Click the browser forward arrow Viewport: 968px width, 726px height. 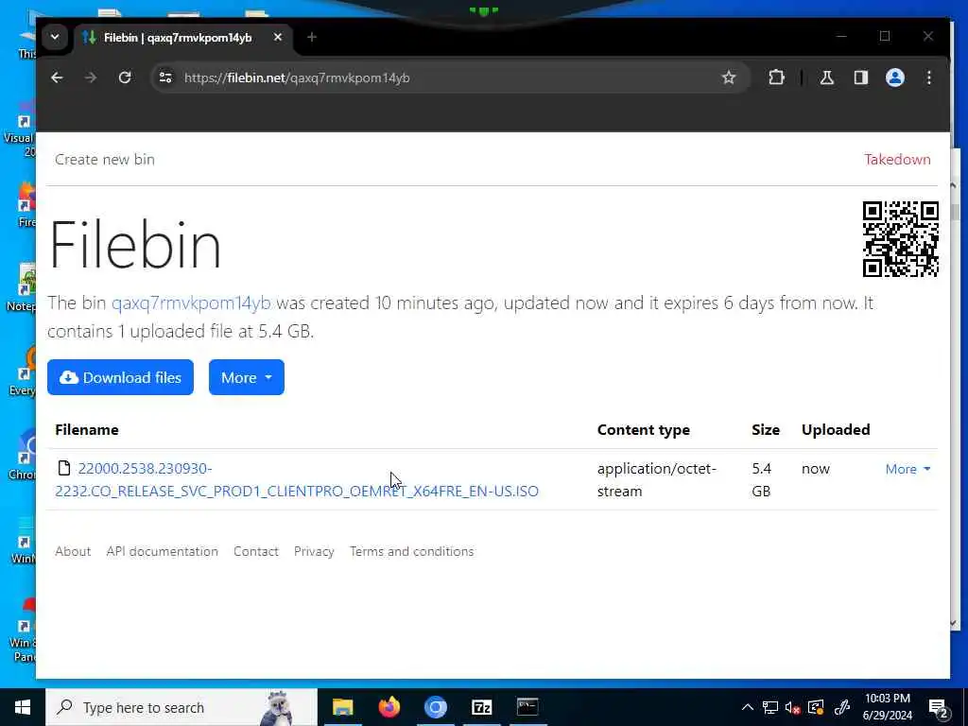point(91,78)
